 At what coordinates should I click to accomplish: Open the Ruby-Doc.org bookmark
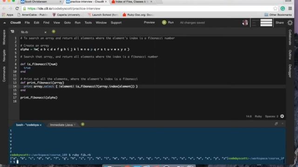point(138,15)
